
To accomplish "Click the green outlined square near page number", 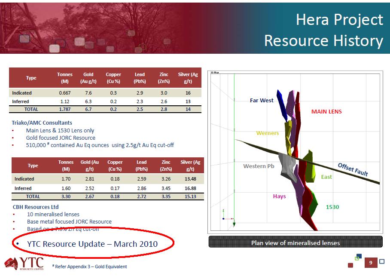I will coord(357,258).
